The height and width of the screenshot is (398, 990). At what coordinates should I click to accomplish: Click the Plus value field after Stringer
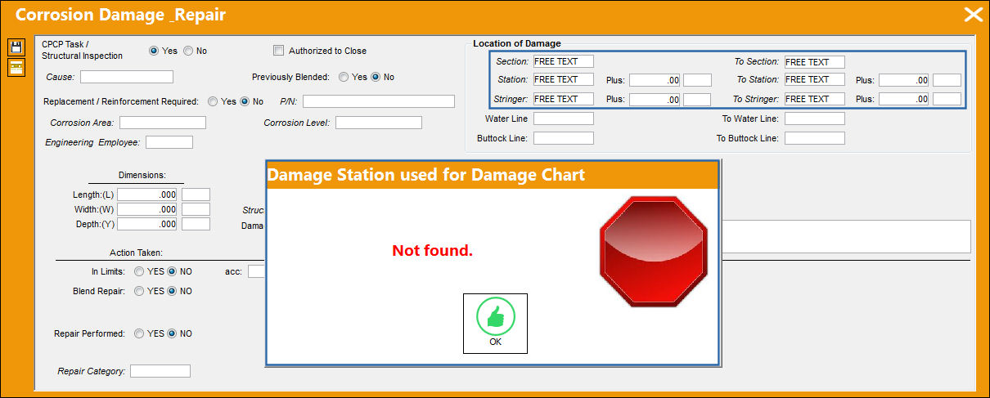(x=655, y=99)
